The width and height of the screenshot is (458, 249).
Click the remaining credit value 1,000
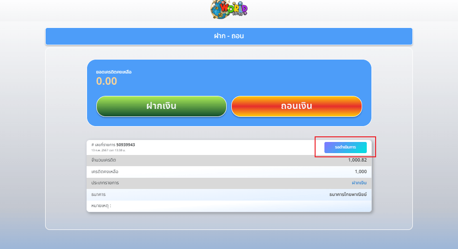[x=361, y=172]
